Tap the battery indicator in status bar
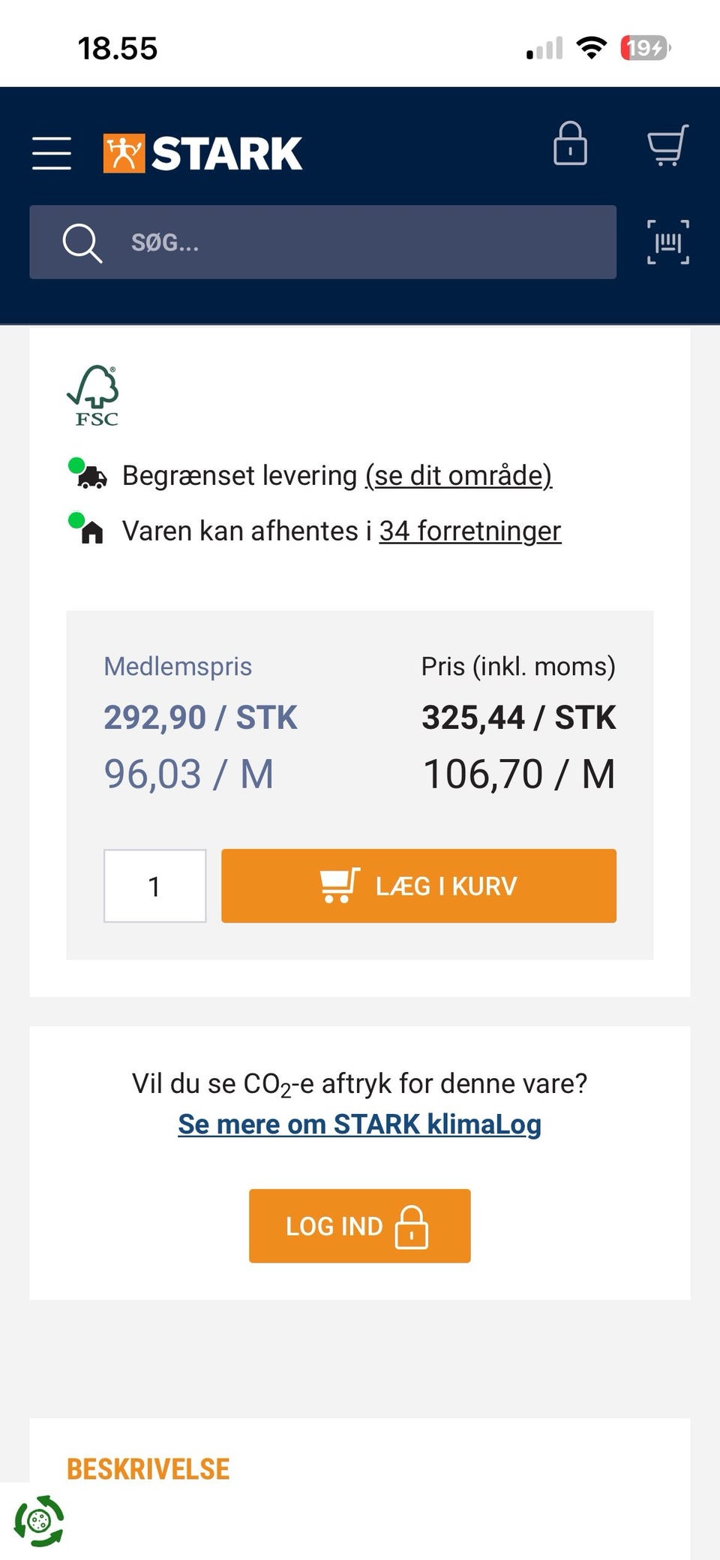Viewport: 720px width, 1560px height. coord(645,49)
